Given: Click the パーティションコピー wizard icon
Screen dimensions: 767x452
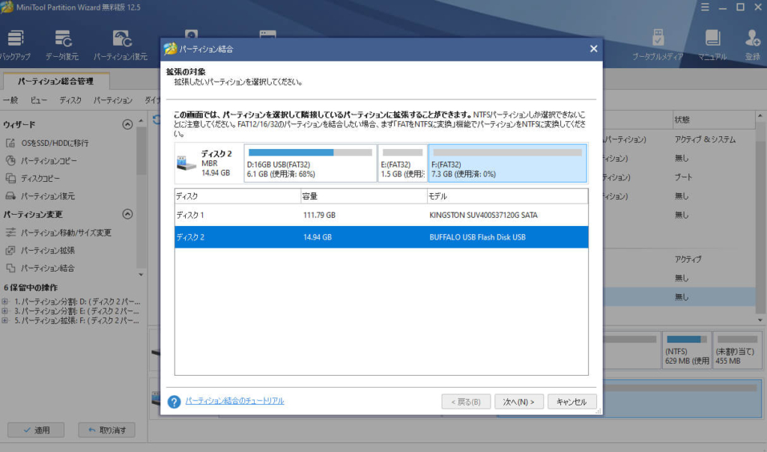Looking at the screenshot, I should click(x=10, y=160).
